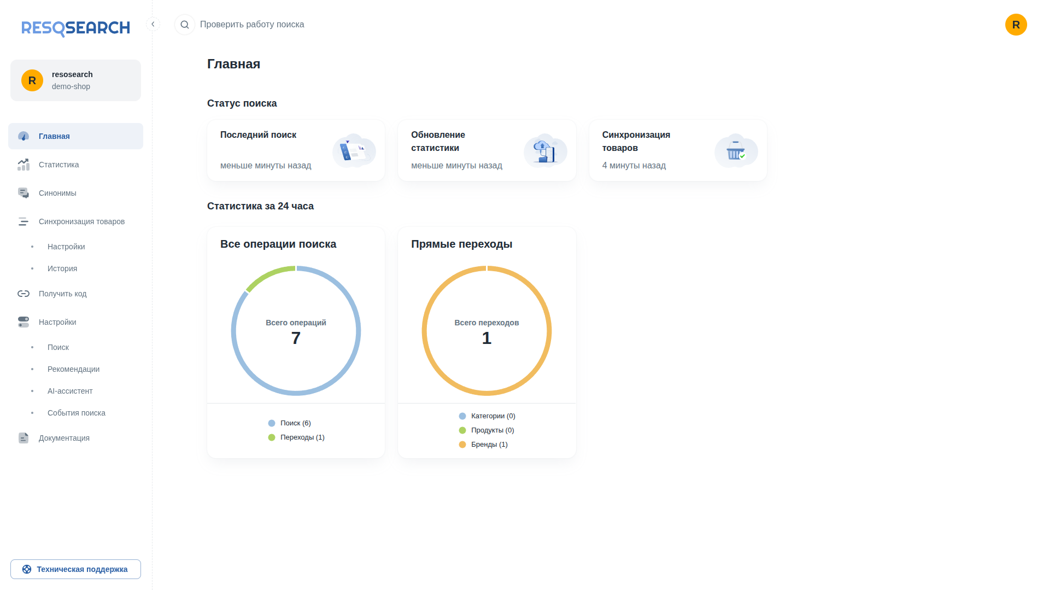Open the user avatar menu in the top right

click(x=1016, y=25)
